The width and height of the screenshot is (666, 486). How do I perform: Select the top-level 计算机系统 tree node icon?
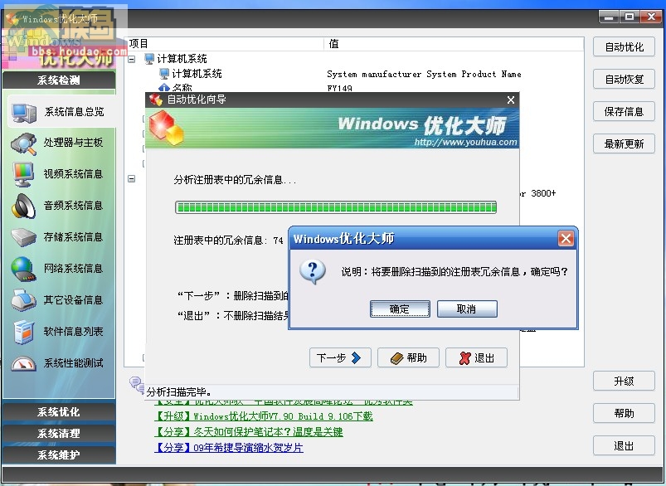pos(148,59)
